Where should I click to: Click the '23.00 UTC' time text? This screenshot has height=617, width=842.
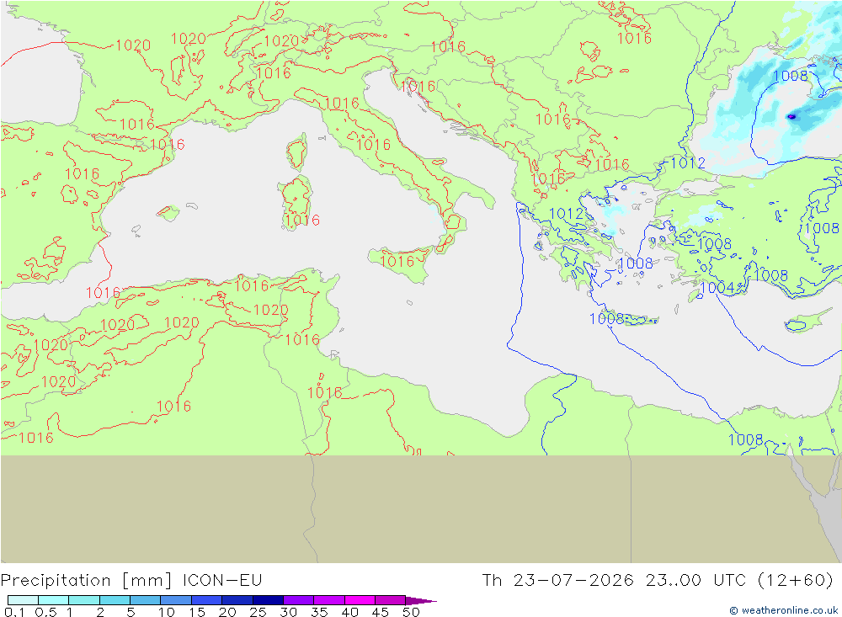[x=695, y=580]
